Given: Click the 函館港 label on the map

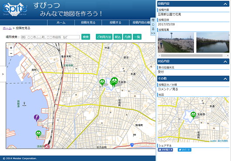Looking at the screenshot, I should point(18,104).
